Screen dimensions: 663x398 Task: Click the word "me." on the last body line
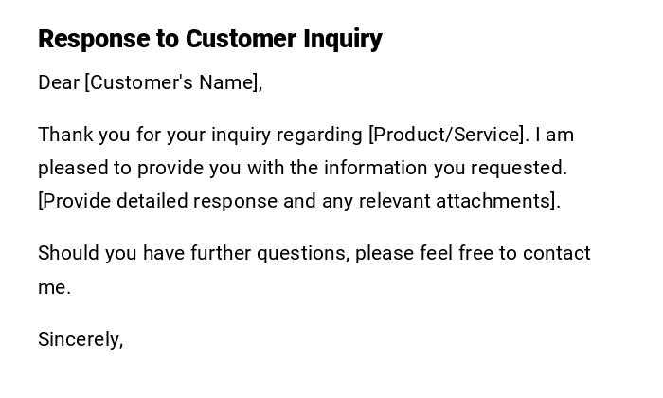[x=54, y=287]
